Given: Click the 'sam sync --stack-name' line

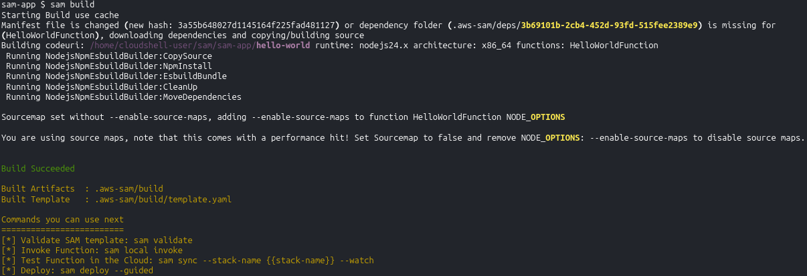Looking at the screenshot, I should pos(187,260).
